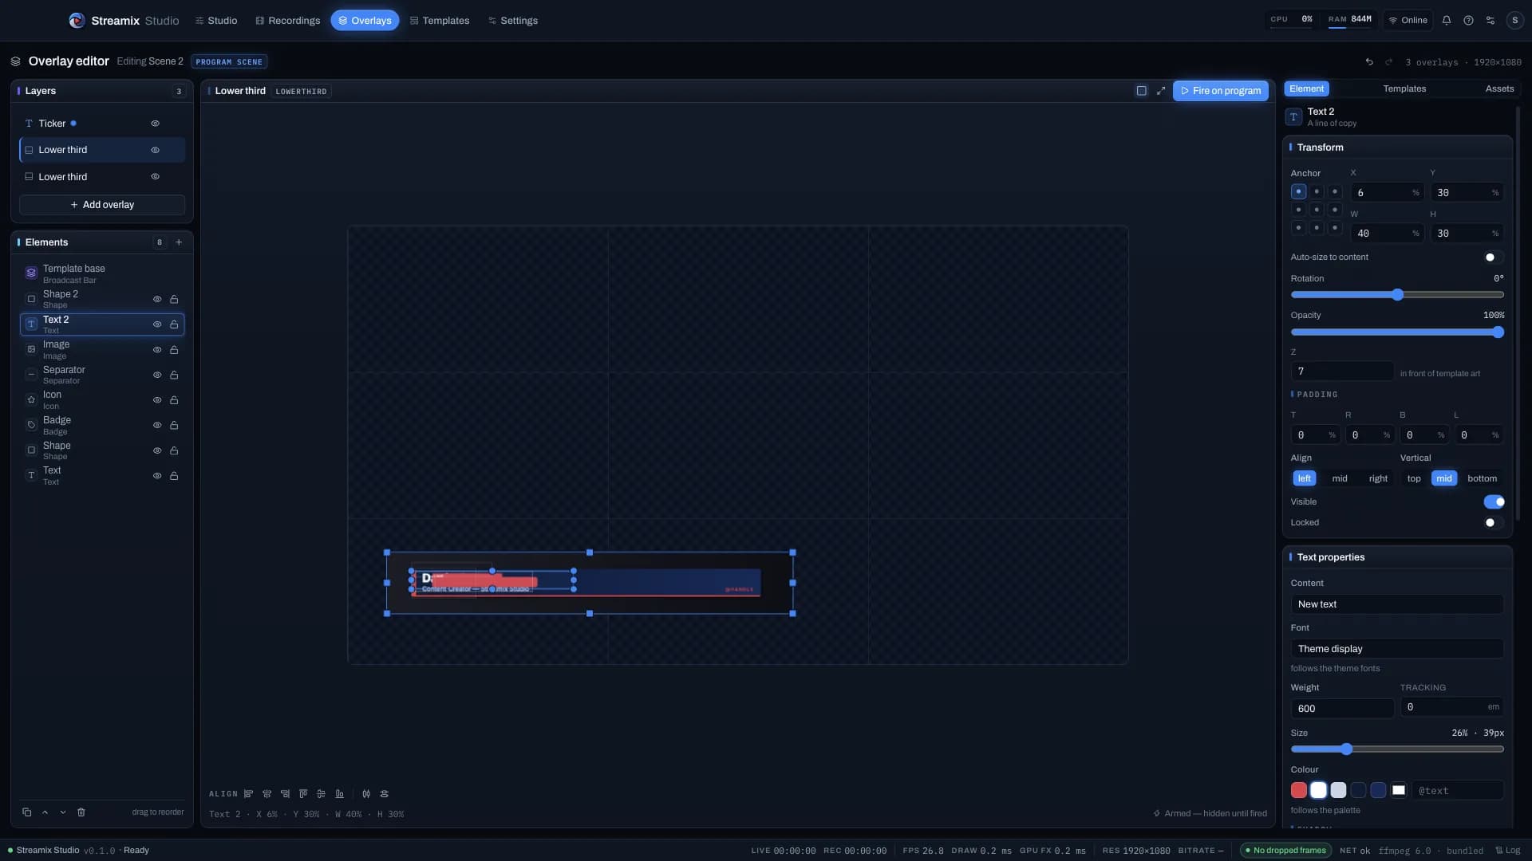This screenshot has width=1532, height=861.
Task: Move element up with the up chevron
Action: pos(45,812)
